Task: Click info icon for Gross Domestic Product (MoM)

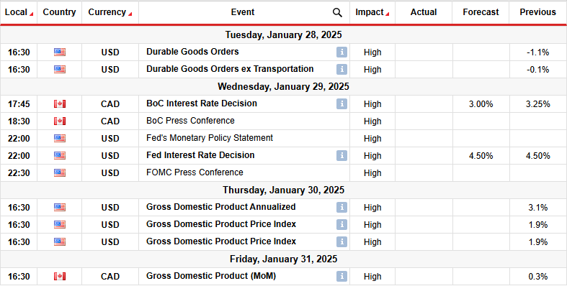Action: click(x=341, y=276)
